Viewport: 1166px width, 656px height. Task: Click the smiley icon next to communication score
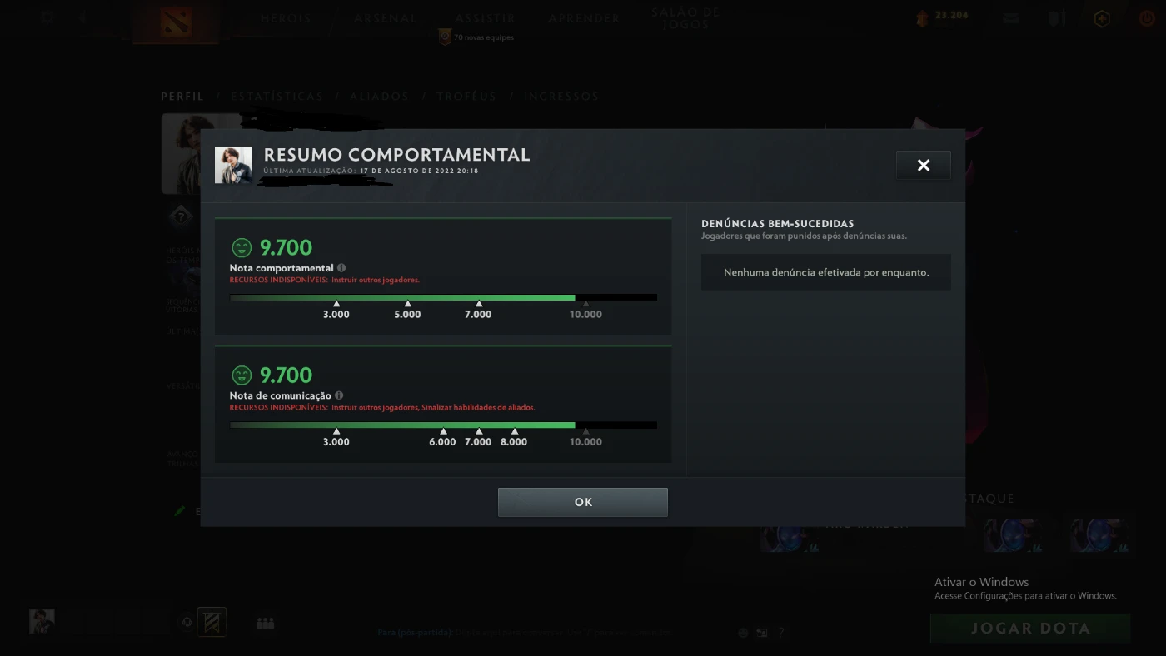point(242,375)
